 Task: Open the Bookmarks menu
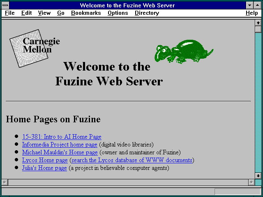click(86, 13)
